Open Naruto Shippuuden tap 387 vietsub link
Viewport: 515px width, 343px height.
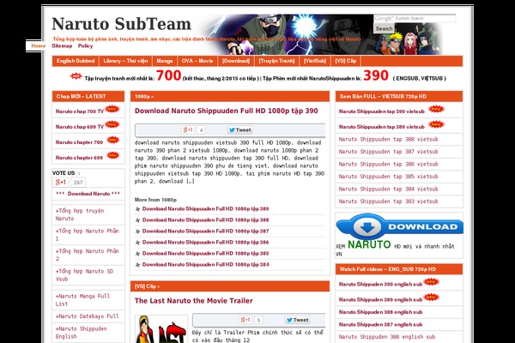pos(388,152)
